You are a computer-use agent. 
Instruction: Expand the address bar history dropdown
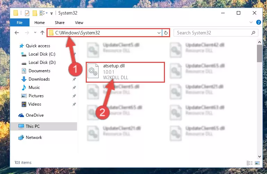click(x=159, y=33)
